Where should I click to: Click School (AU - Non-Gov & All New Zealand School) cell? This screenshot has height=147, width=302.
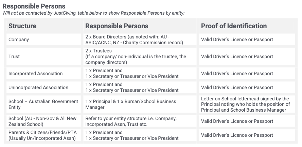(x=43, y=121)
